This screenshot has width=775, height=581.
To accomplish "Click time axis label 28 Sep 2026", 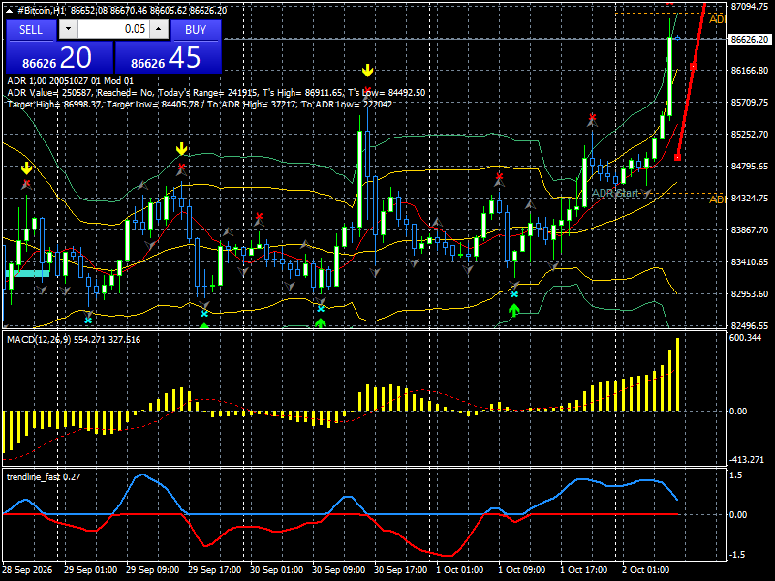I will click(27, 569).
